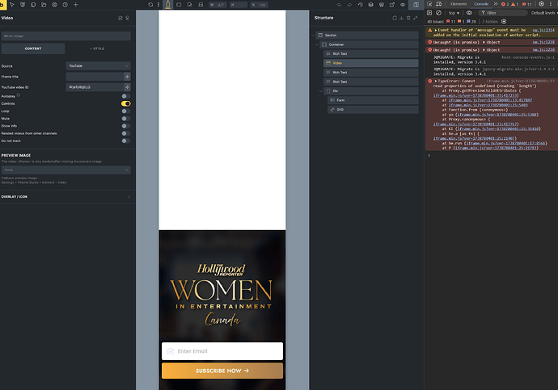Clear the console with the circle-slash icon
The image size is (558, 390).
[439, 13]
